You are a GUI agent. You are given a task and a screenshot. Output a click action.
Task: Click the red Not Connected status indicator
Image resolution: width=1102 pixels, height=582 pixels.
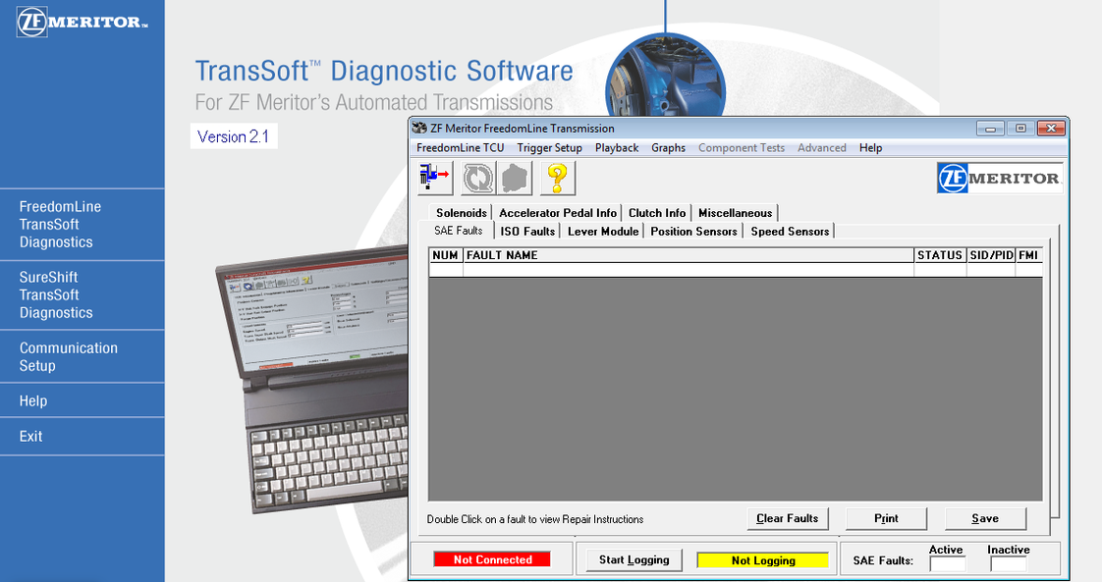pyautogui.click(x=492, y=559)
